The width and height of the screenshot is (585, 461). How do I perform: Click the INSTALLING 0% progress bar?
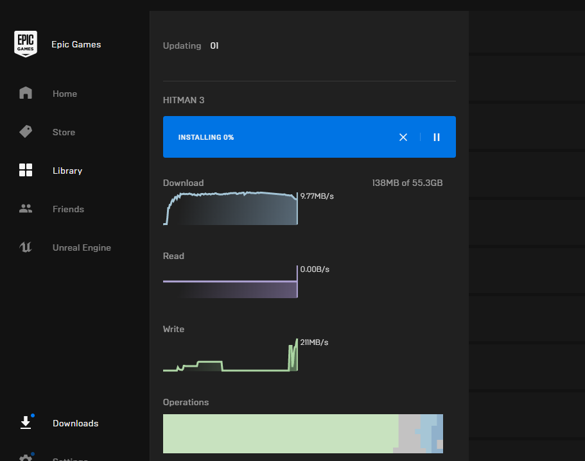pyautogui.click(x=310, y=137)
